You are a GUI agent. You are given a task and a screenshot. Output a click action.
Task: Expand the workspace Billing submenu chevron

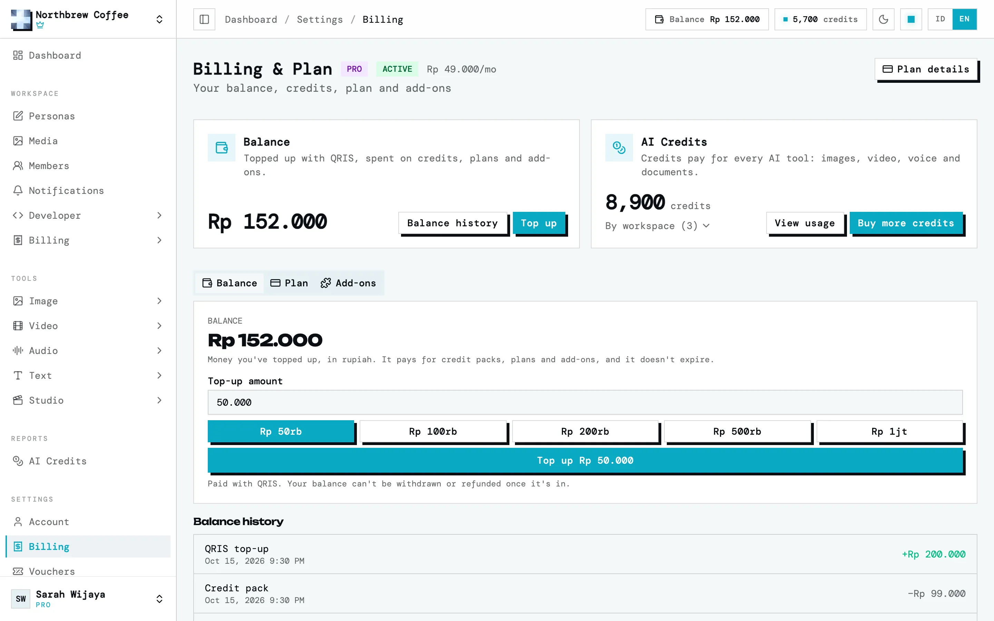point(159,240)
